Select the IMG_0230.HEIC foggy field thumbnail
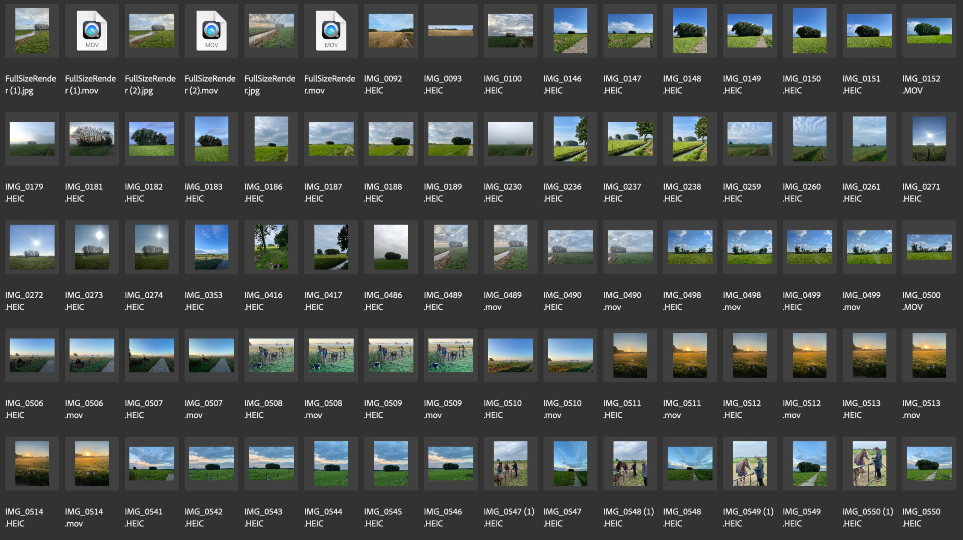This screenshot has height=540, width=963. pyautogui.click(x=510, y=139)
